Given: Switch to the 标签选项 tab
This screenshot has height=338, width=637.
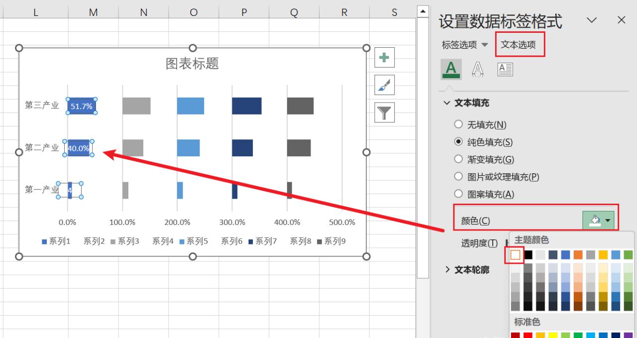Looking at the screenshot, I should [459, 45].
